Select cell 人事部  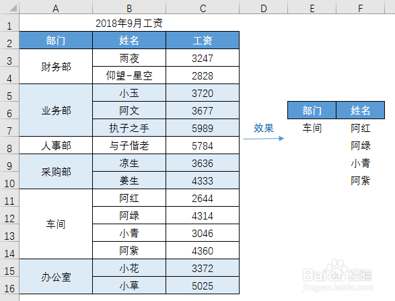[x=56, y=145]
